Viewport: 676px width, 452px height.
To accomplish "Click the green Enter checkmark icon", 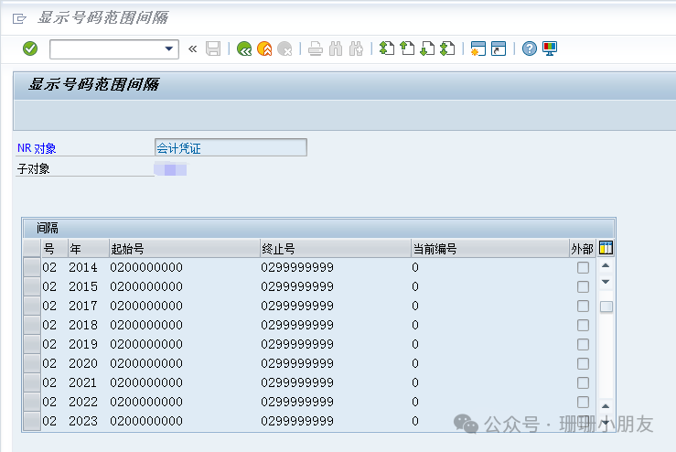I will pyautogui.click(x=30, y=48).
